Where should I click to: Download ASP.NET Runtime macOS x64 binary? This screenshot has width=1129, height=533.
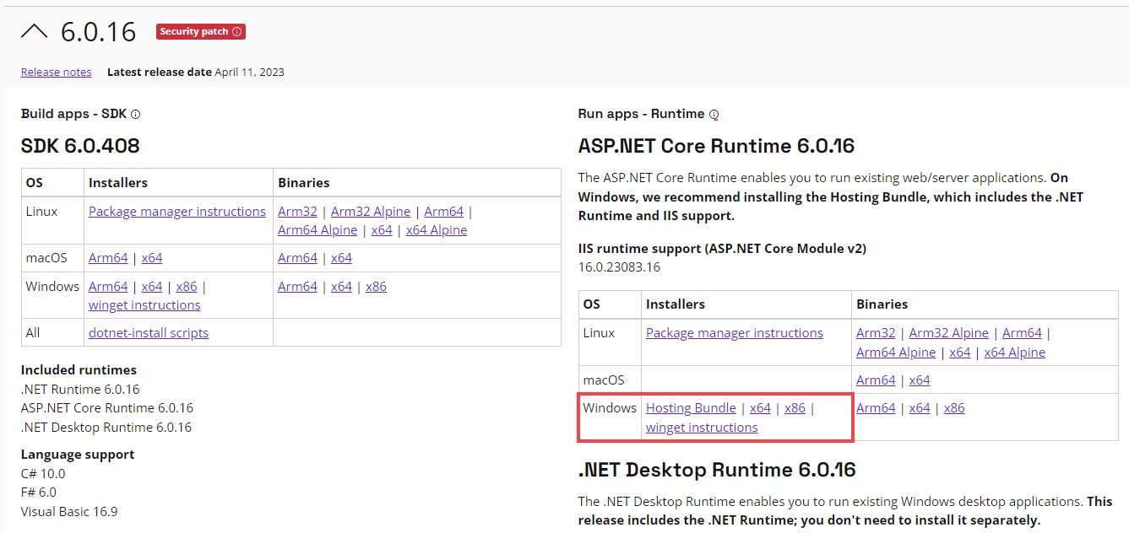coord(920,380)
